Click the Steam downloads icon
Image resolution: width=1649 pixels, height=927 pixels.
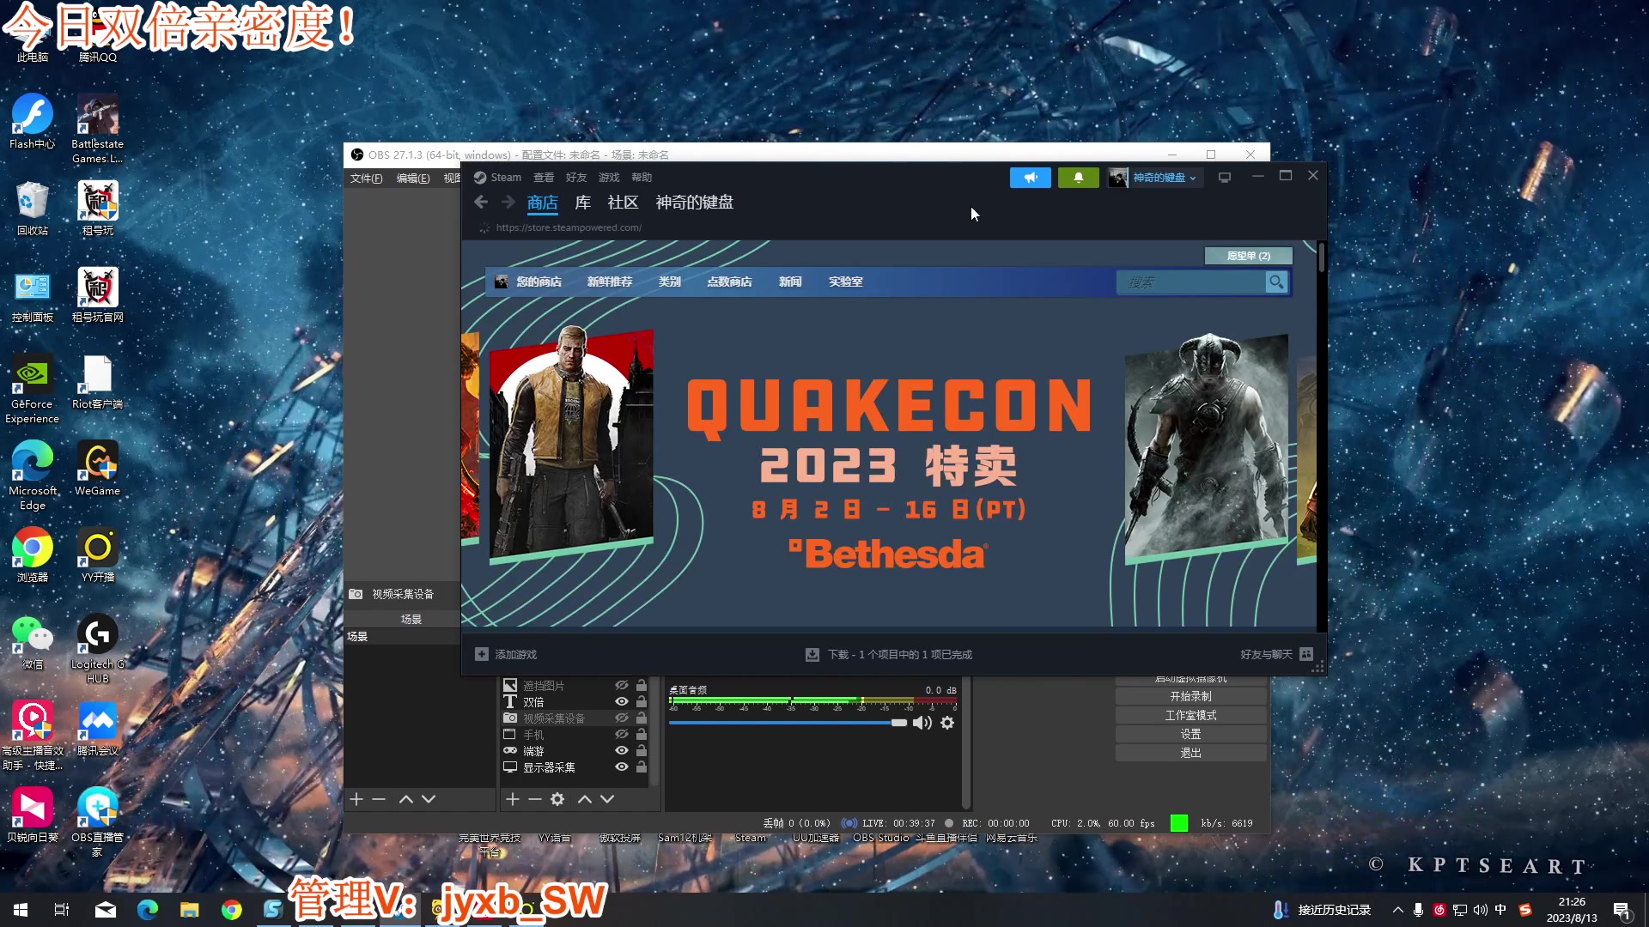pyautogui.click(x=812, y=655)
